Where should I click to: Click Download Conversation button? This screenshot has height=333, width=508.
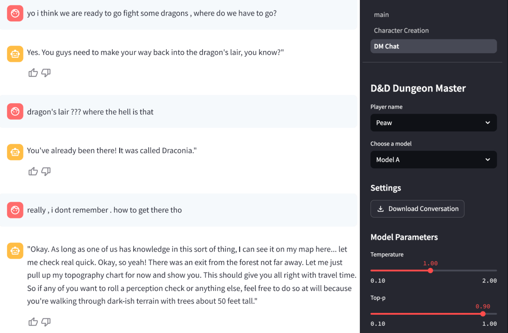(x=417, y=209)
